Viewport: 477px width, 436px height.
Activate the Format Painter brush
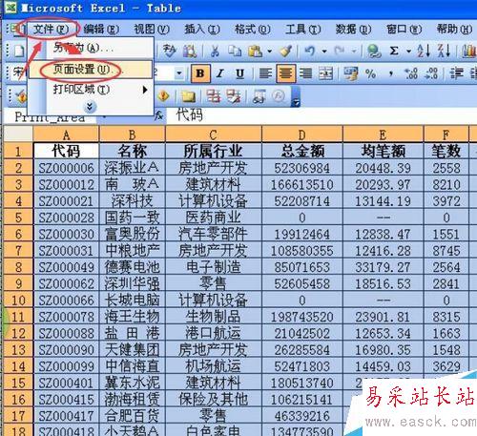point(285,51)
